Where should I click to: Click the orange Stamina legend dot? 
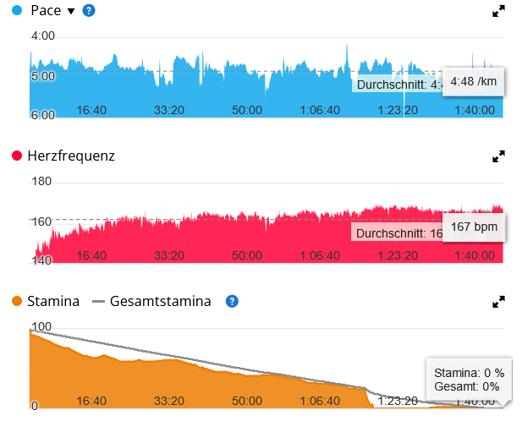point(17,301)
